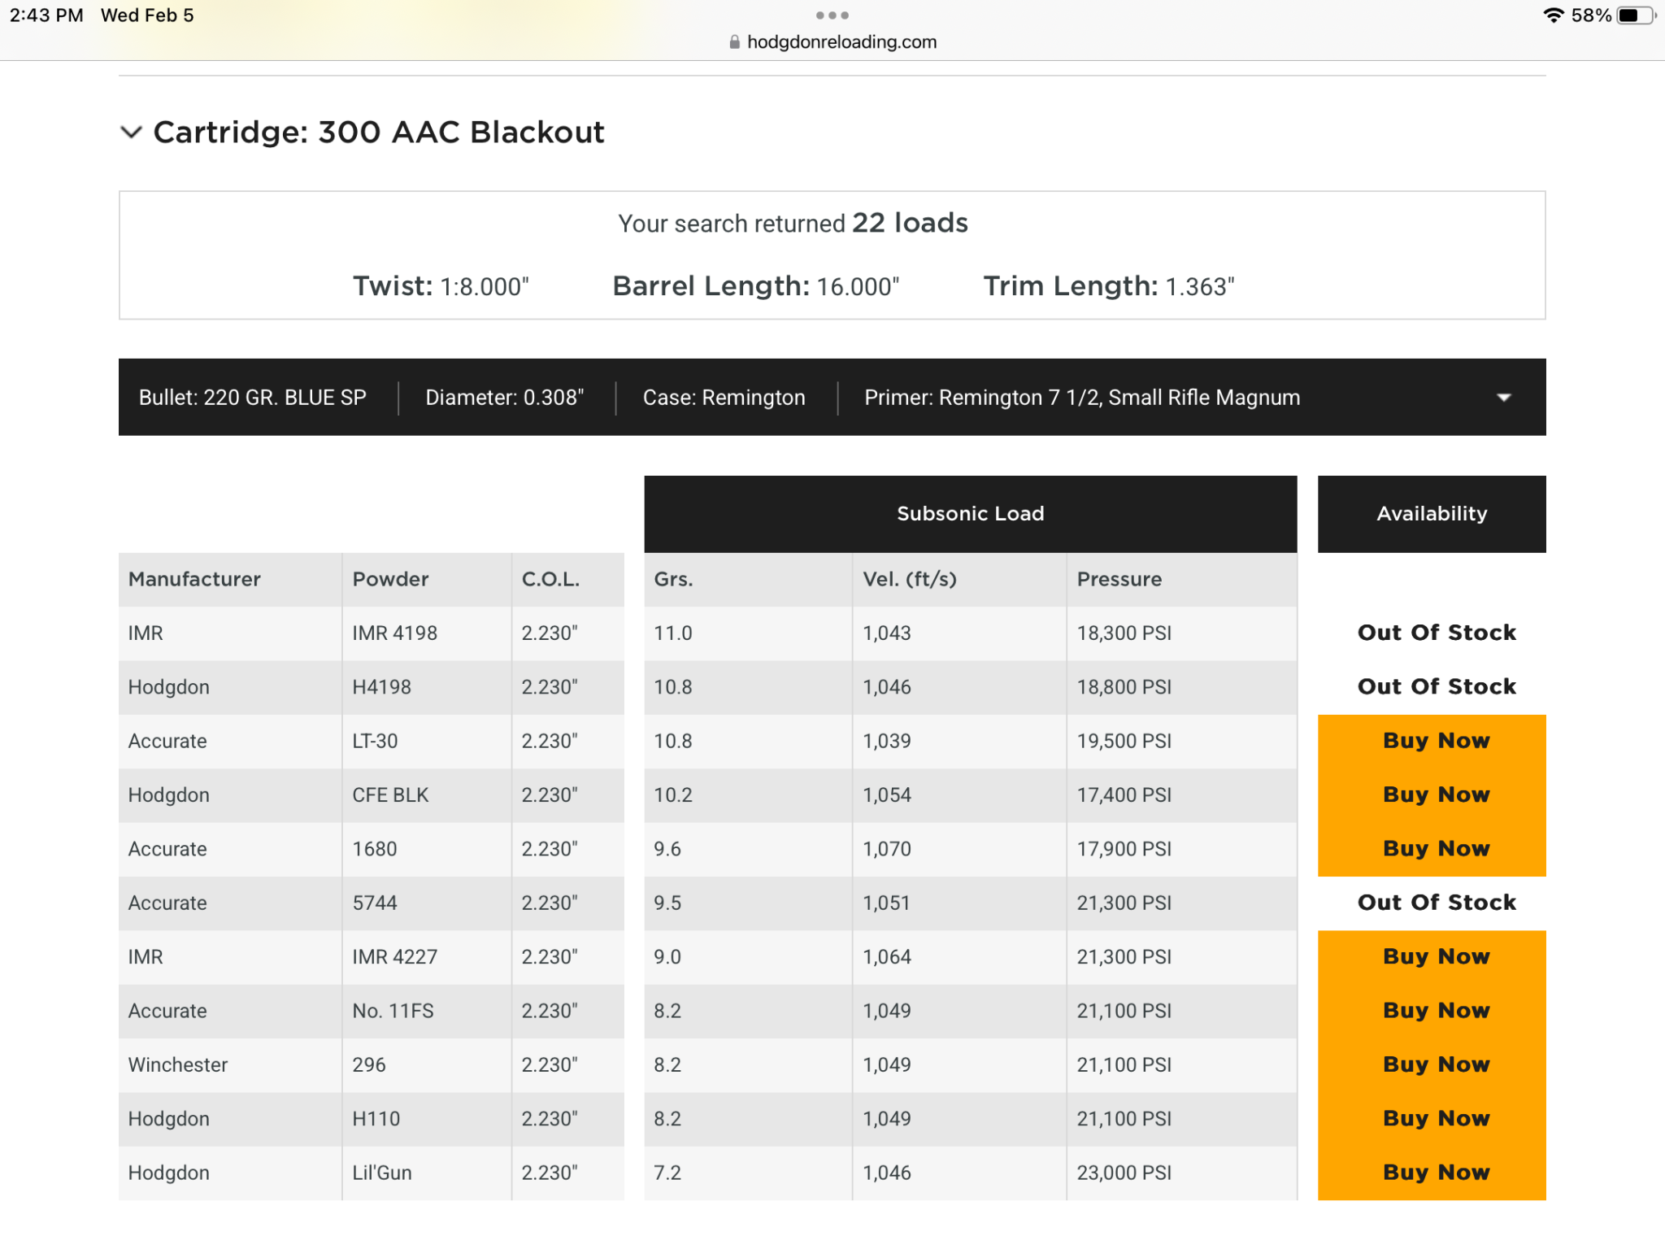1665x1249 pixels.
Task: Click Buy Now for Winchester 296
Action: pyautogui.click(x=1432, y=1064)
